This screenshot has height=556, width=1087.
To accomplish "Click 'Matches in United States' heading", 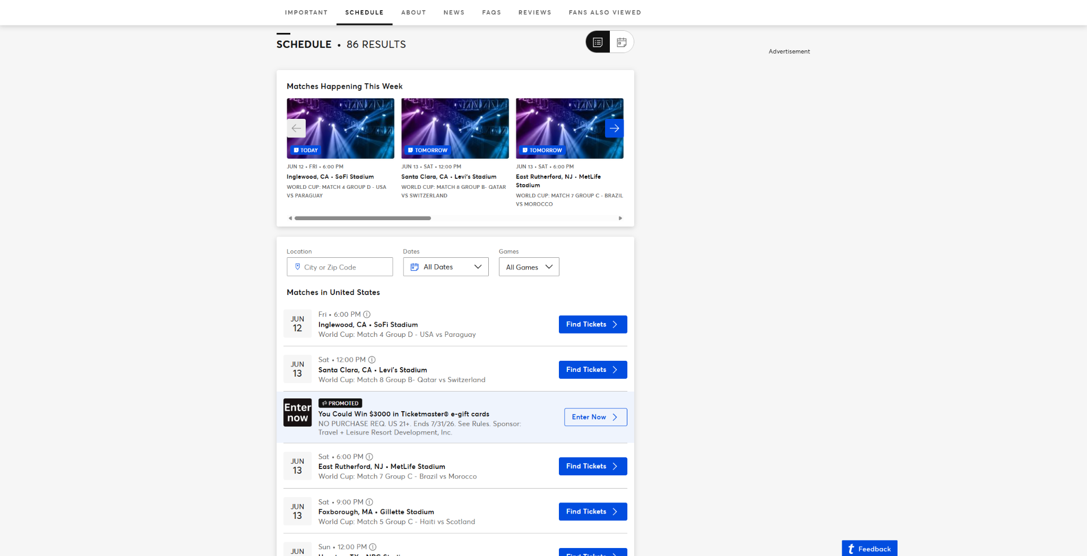I will click(333, 292).
